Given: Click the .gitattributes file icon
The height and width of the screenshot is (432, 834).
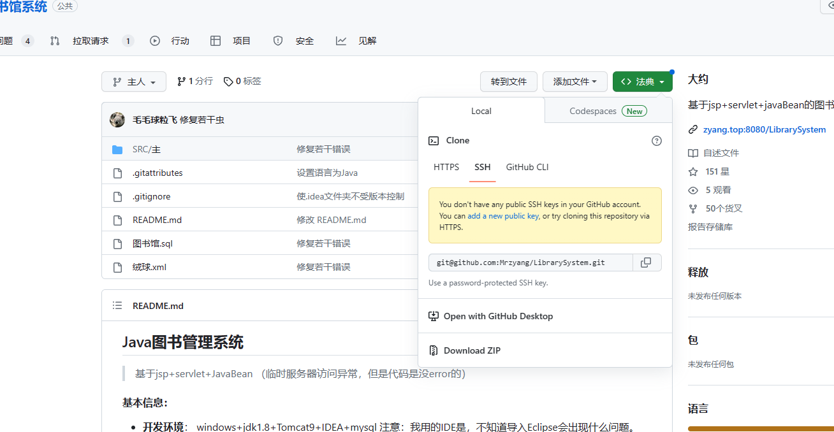Looking at the screenshot, I should tap(117, 173).
